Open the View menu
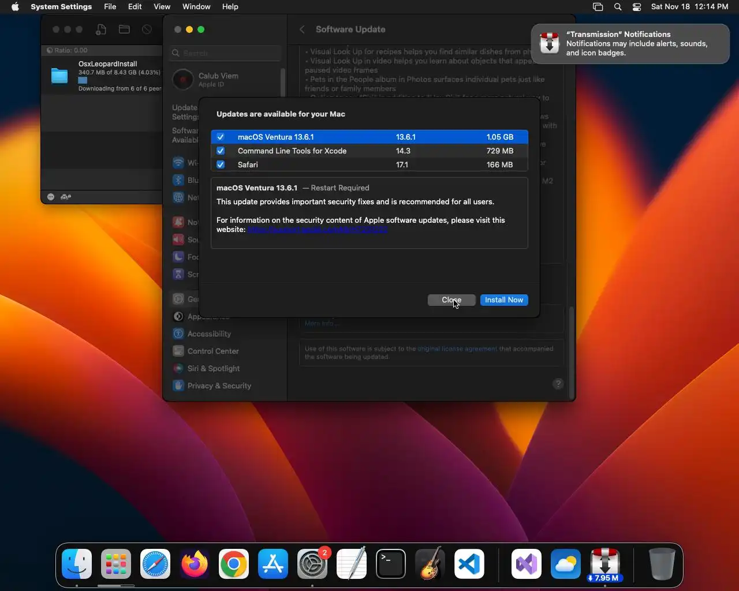This screenshot has width=739, height=591. [x=162, y=7]
